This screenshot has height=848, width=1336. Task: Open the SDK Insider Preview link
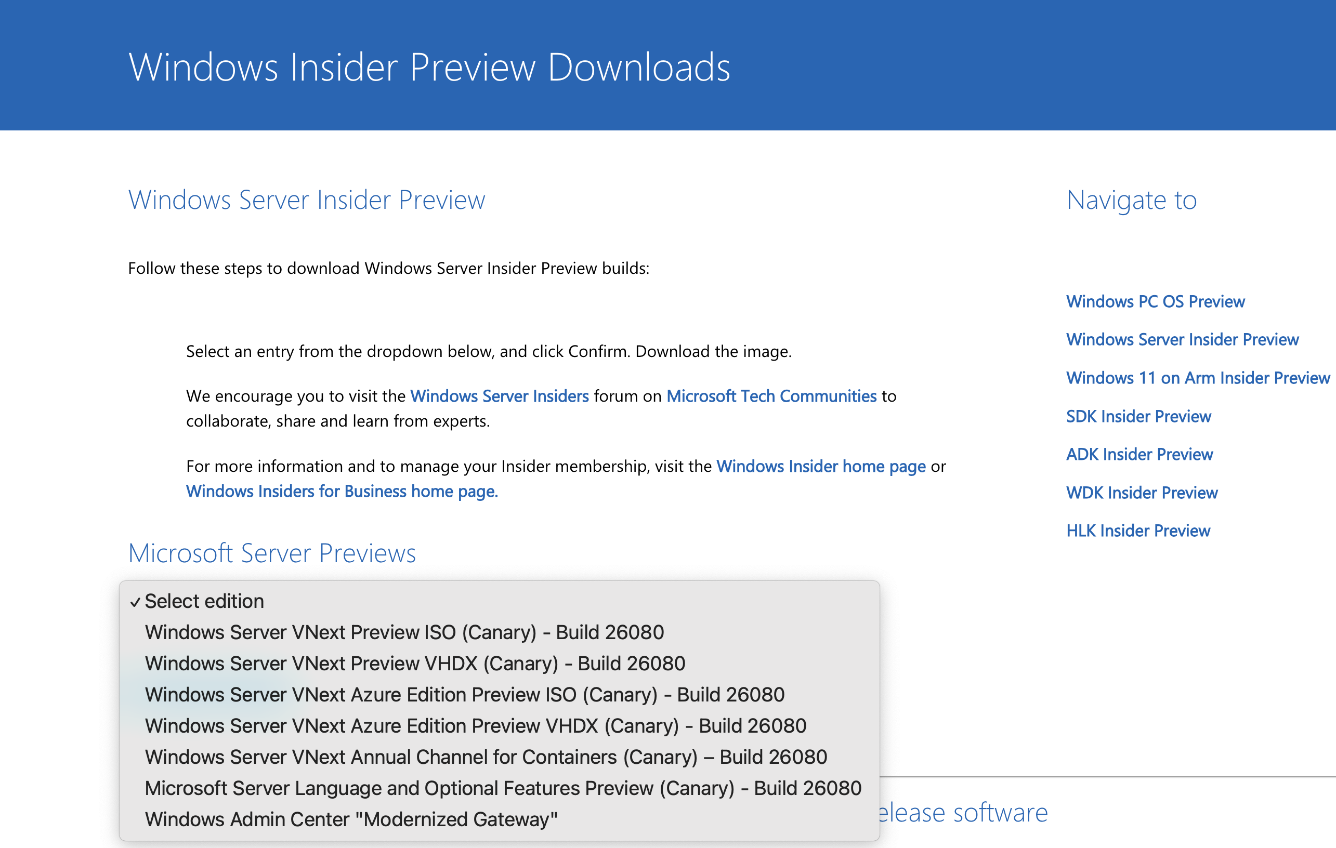(1138, 416)
